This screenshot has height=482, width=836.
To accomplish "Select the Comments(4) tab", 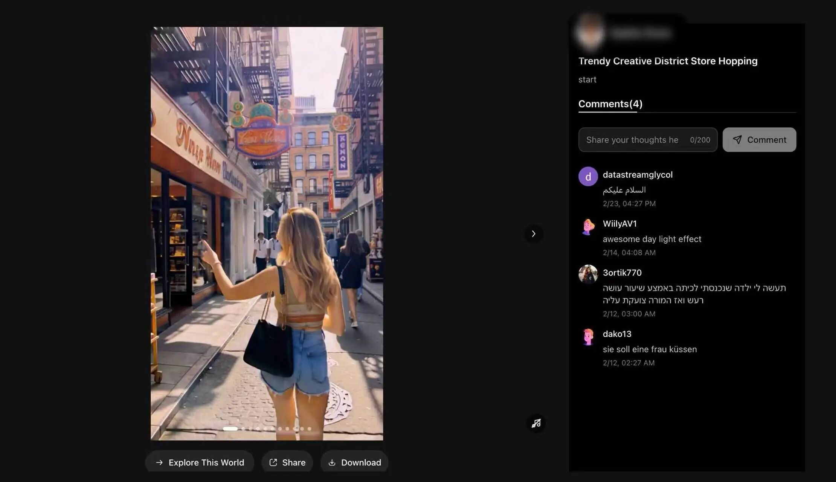I will tap(610, 104).
